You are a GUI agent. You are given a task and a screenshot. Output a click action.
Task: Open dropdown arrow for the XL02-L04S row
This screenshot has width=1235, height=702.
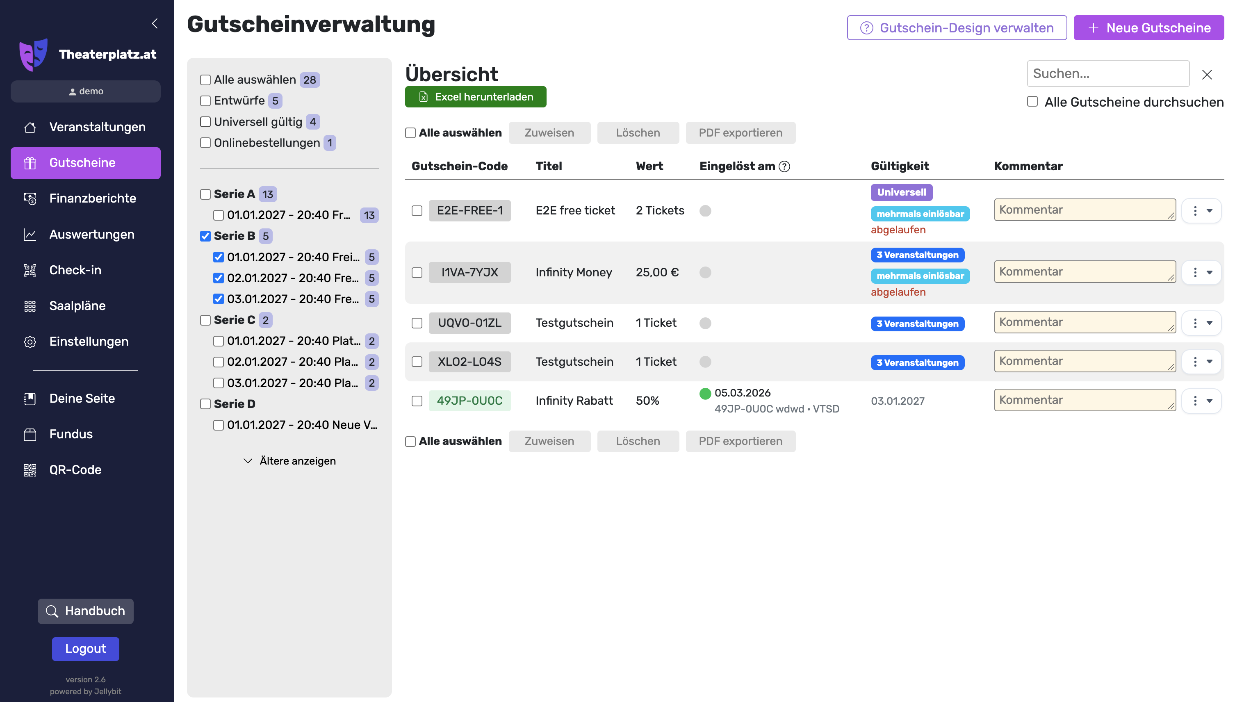point(1210,362)
